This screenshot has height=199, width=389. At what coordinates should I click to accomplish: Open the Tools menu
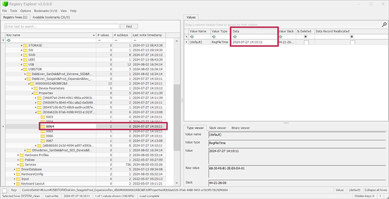[13, 11]
